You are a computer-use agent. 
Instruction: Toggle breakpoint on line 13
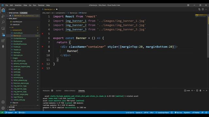coord(42,68)
